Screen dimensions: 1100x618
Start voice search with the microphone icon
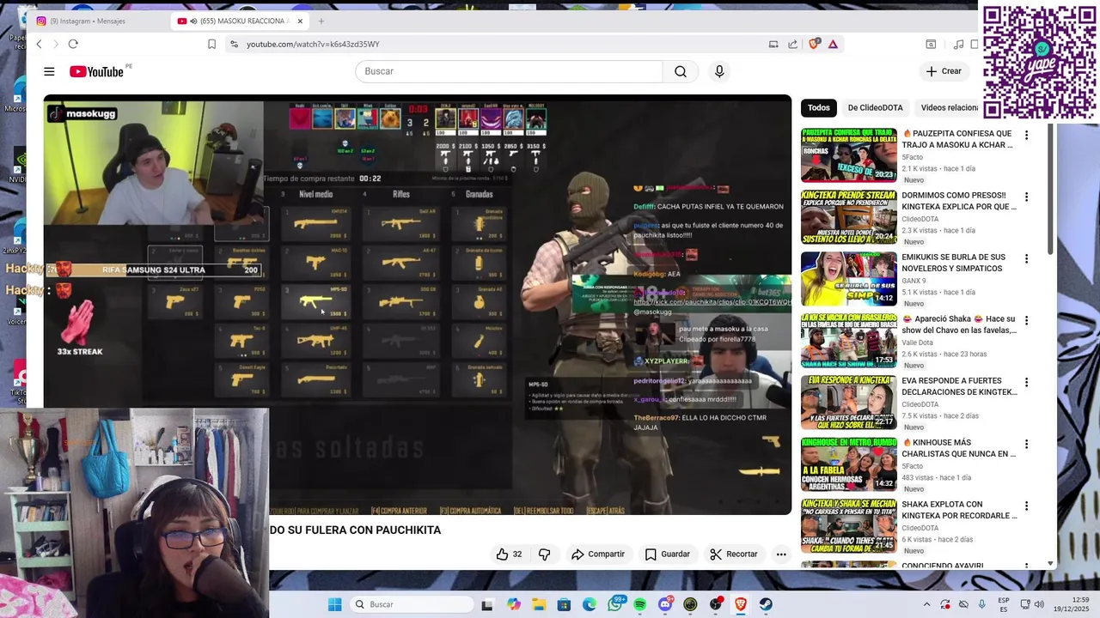pyautogui.click(x=719, y=71)
